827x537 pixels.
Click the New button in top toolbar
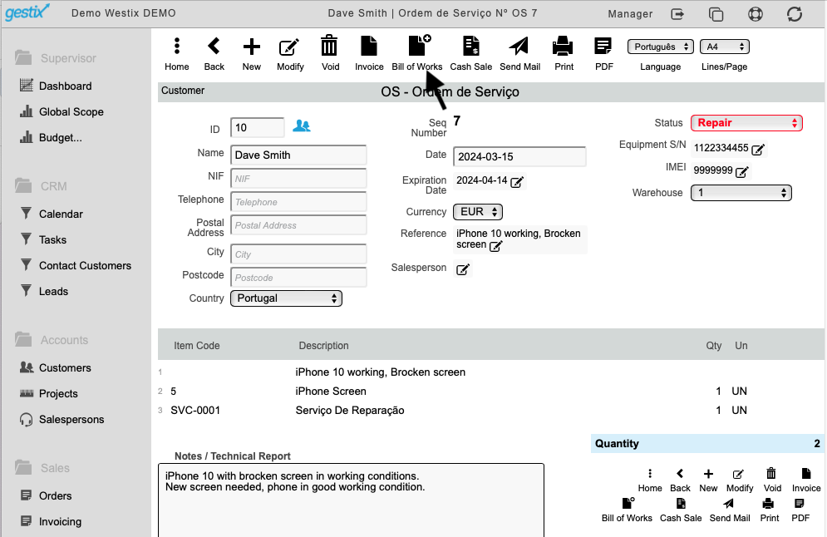tap(252, 54)
